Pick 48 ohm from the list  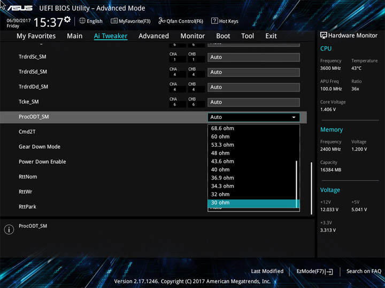pyautogui.click(x=252, y=153)
